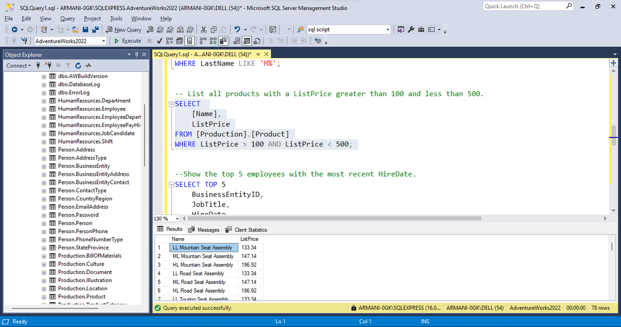Select the Person.Person tree item
Image resolution: width=621 pixels, height=327 pixels.
pyautogui.click(x=75, y=223)
